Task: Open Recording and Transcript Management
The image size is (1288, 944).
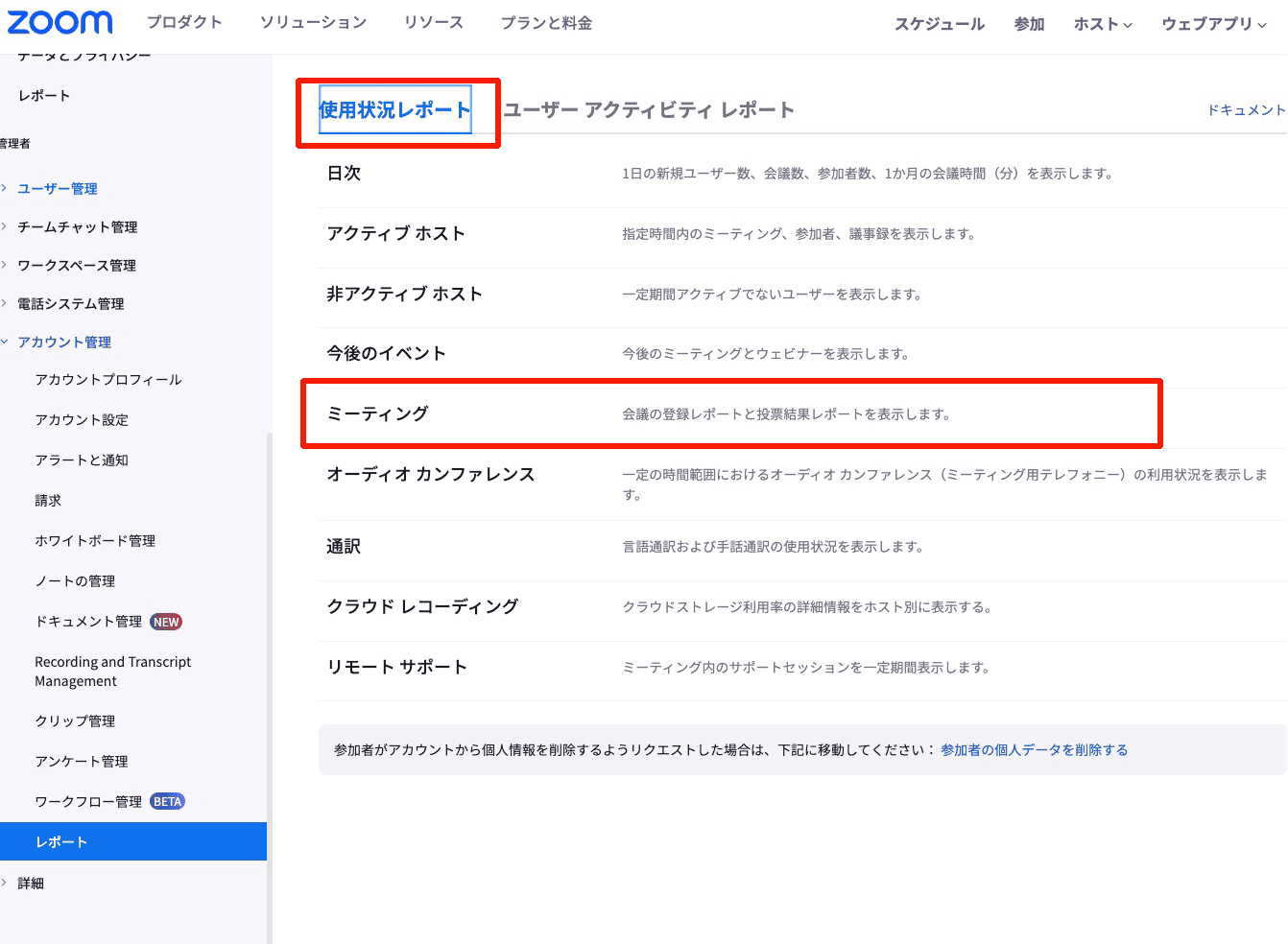Action: [112, 672]
